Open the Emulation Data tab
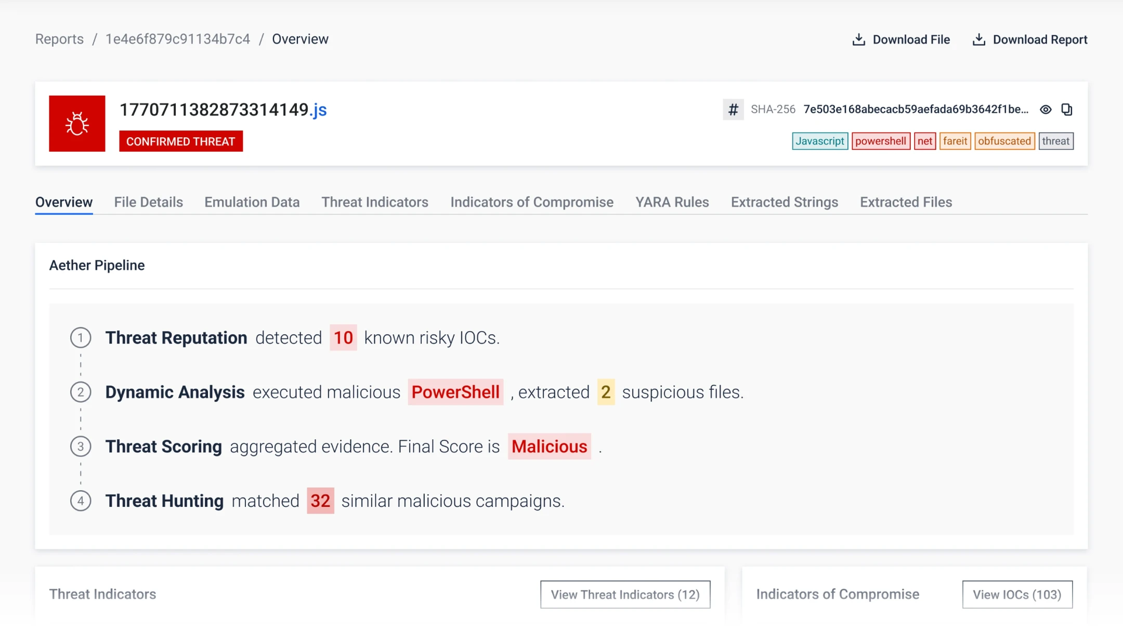Screen dimensions: 1123x630 click(x=252, y=202)
